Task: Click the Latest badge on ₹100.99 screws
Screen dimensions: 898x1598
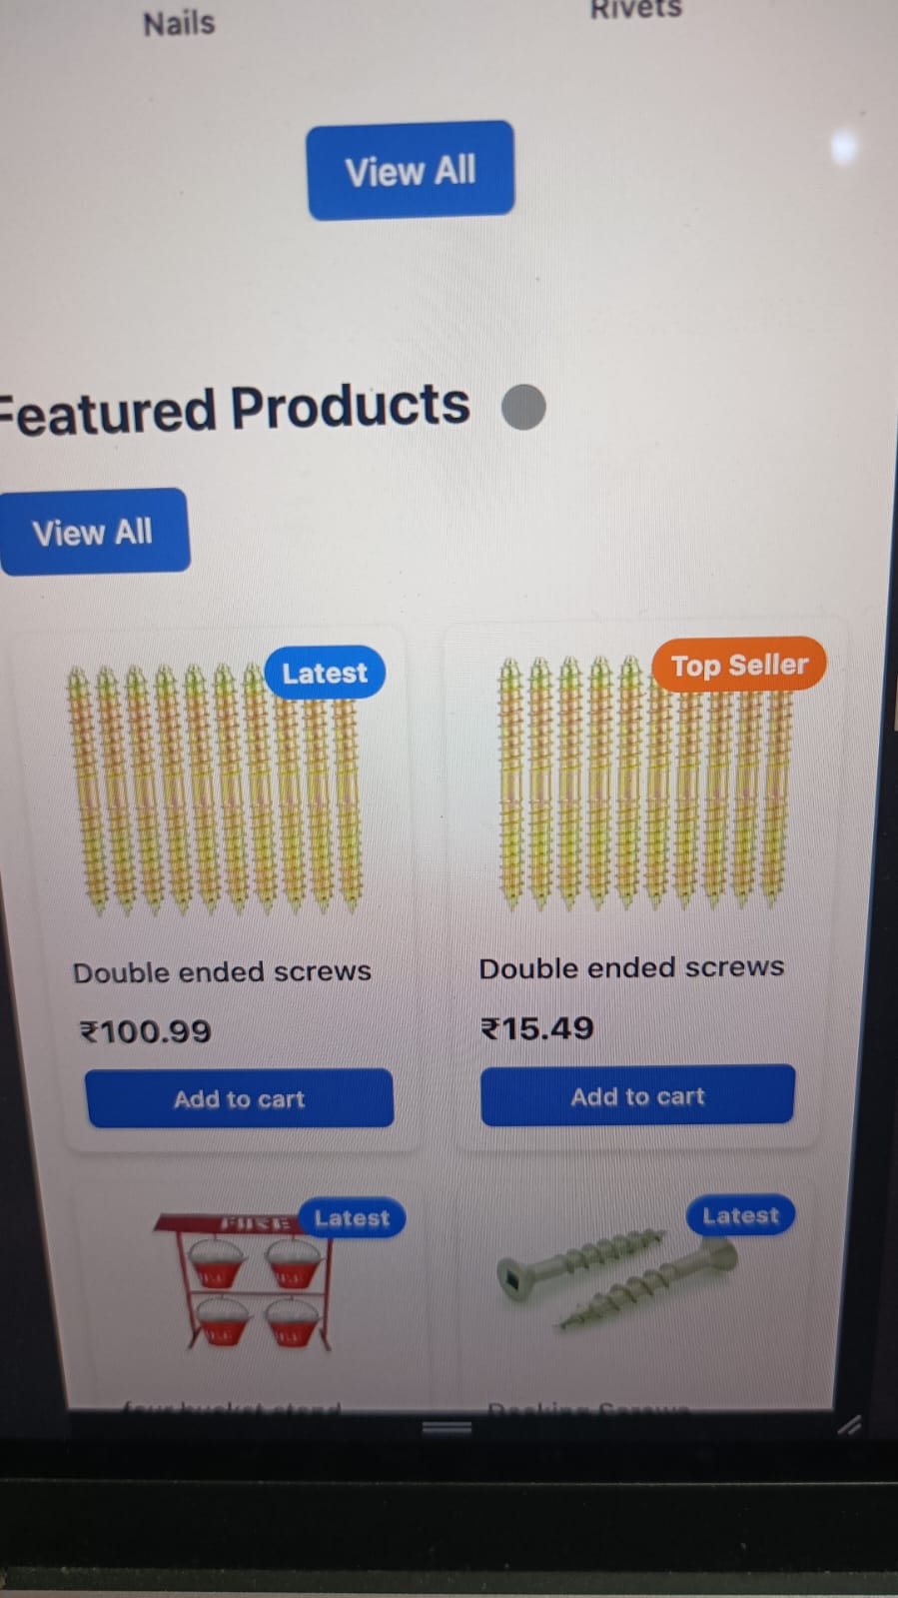Action: [325, 673]
